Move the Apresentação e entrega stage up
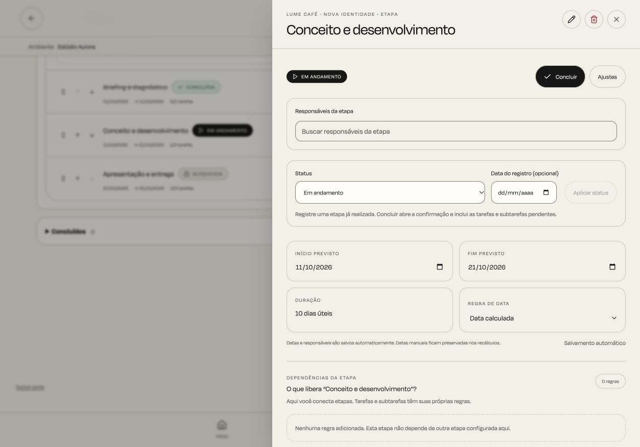Image resolution: width=640 pixels, height=447 pixels. click(78, 179)
